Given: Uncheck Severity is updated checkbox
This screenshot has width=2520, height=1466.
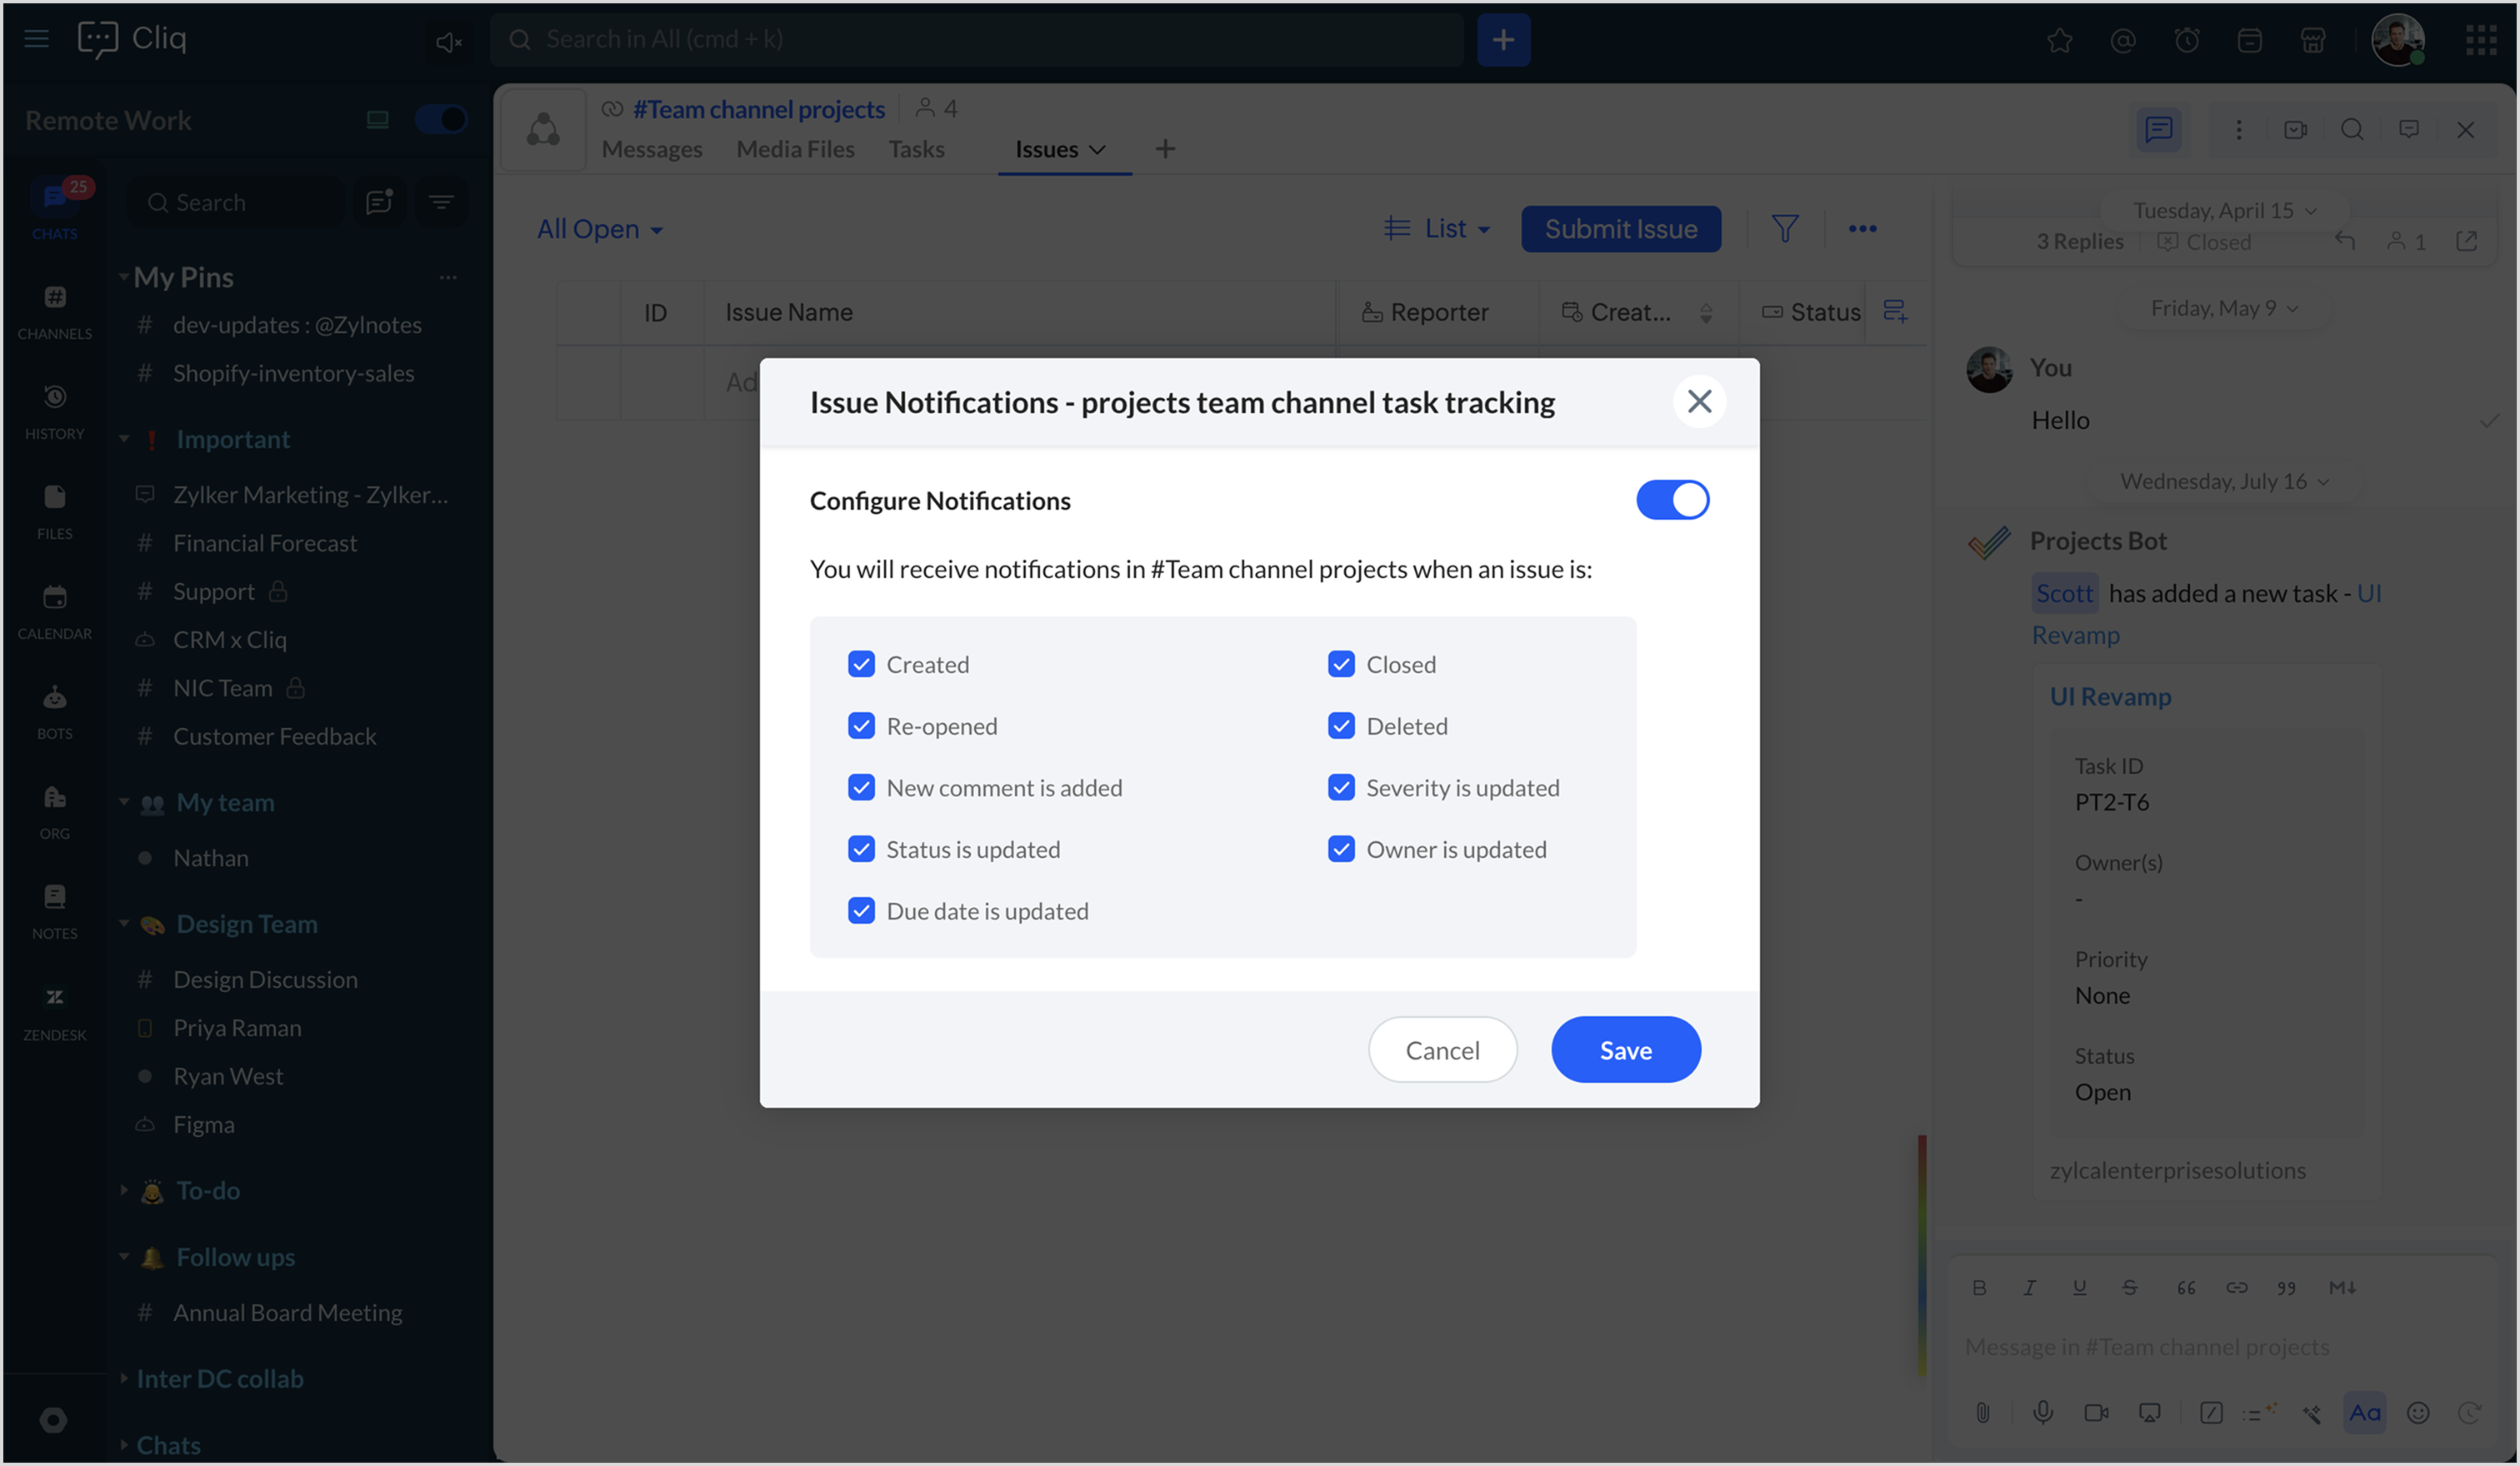Looking at the screenshot, I should pyautogui.click(x=1341, y=787).
